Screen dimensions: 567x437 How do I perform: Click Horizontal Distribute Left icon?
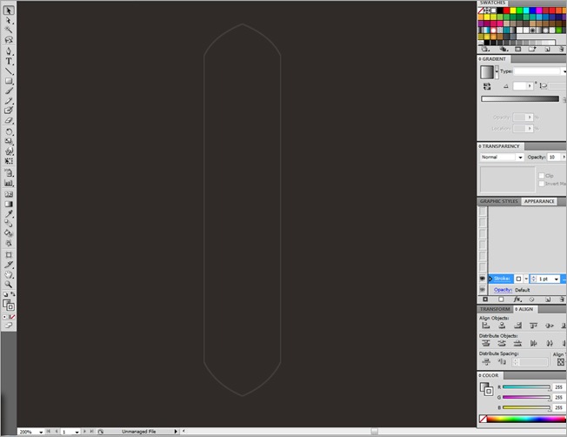tap(533, 343)
